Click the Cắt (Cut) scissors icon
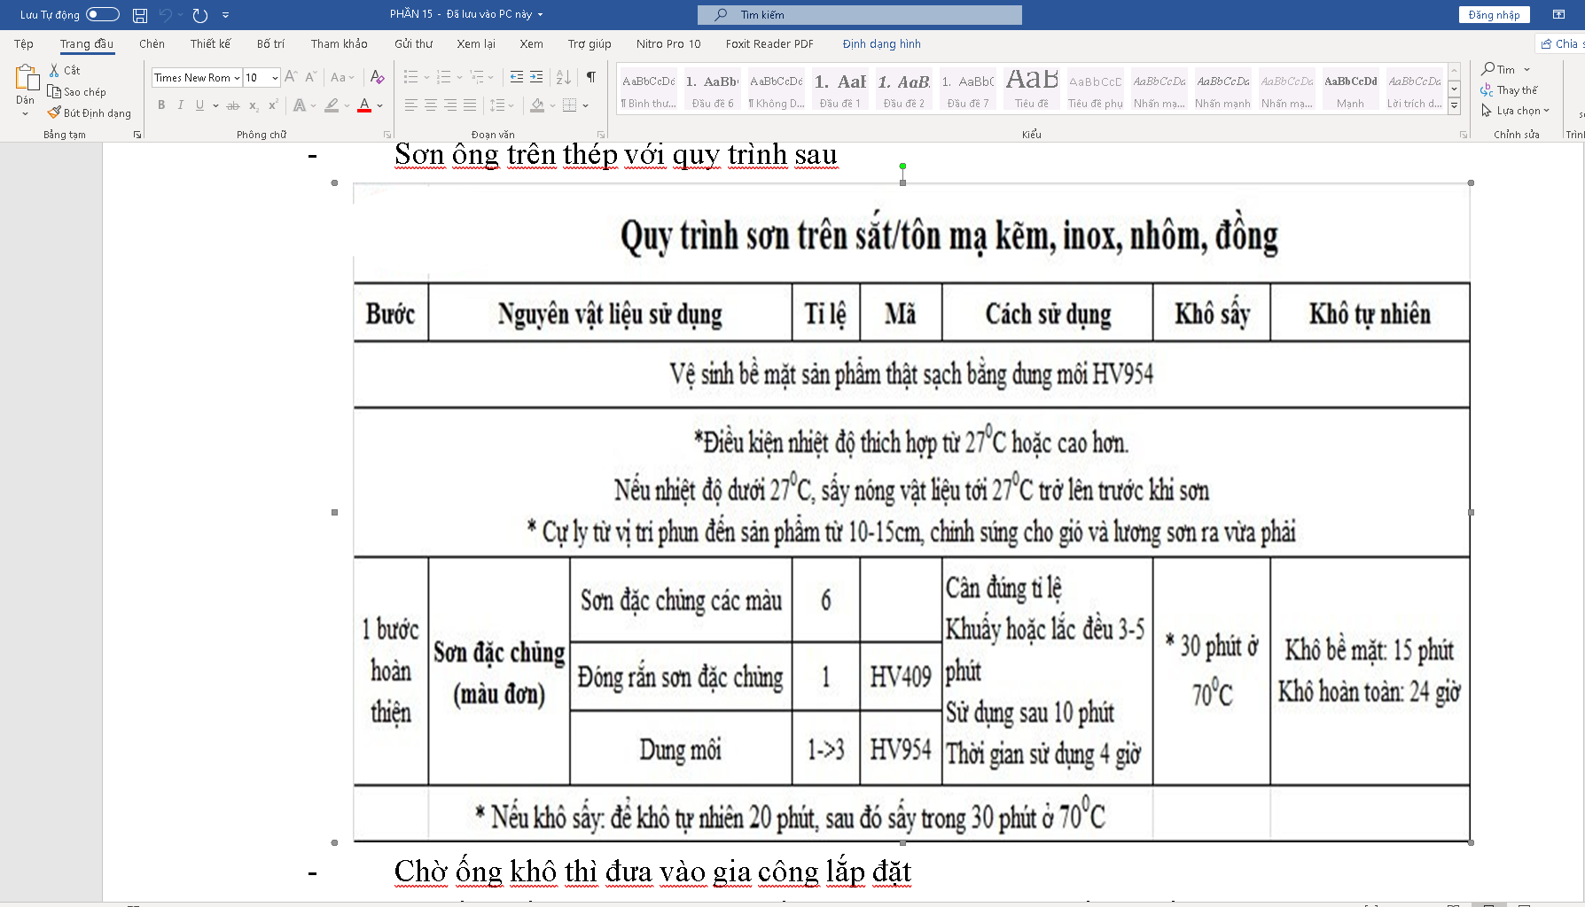 [x=54, y=70]
